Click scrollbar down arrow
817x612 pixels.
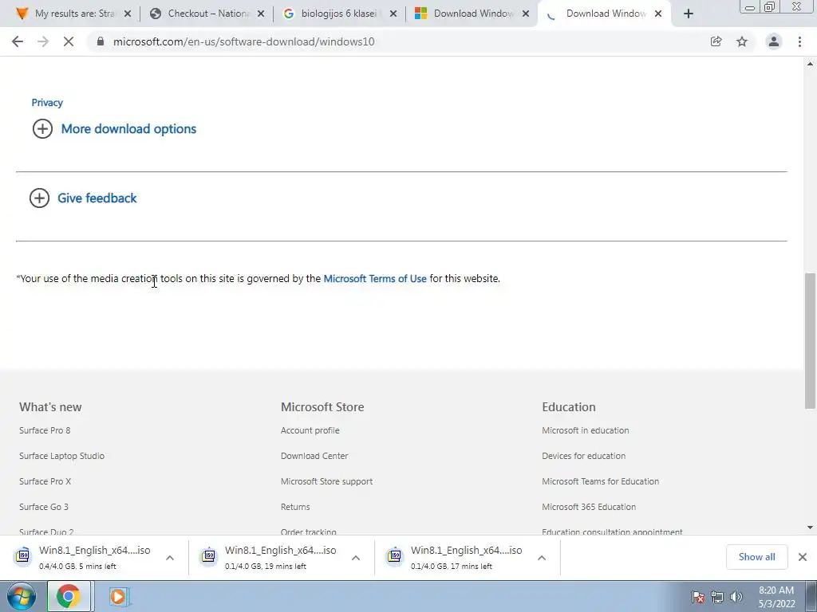click(x=810, y=528)
